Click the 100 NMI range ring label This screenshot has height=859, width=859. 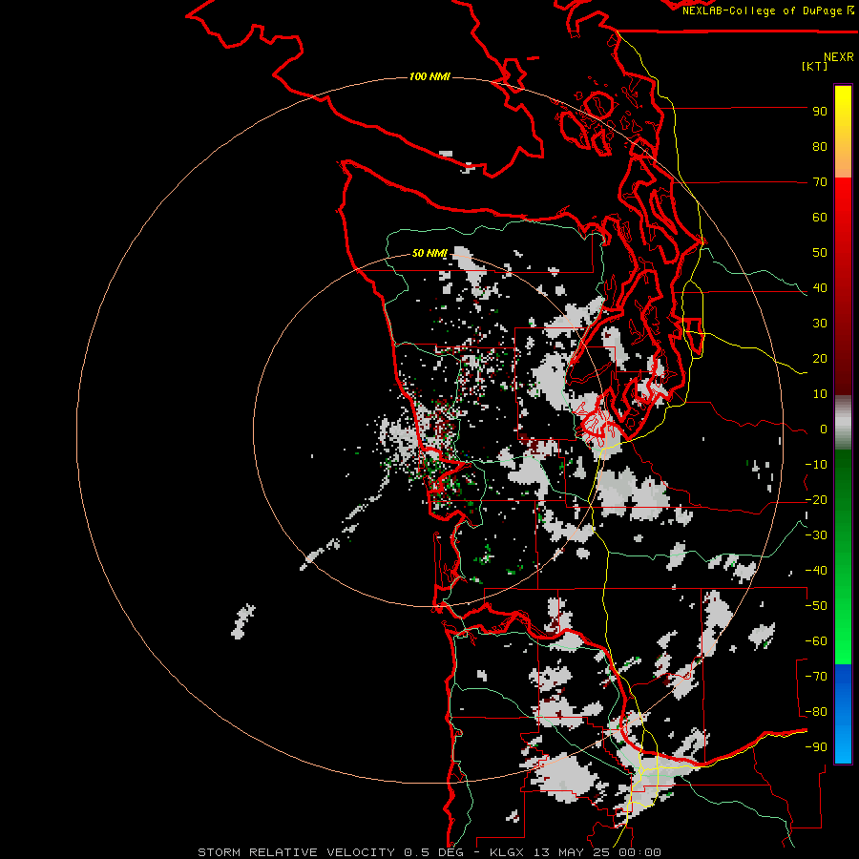click(430, 76)
